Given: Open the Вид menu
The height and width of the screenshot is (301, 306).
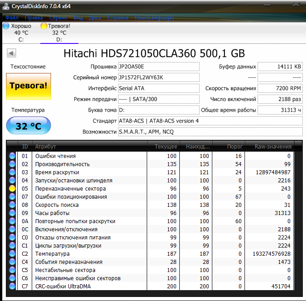Looking at the screenshot, I should pyautogui.click(x=78, y=18).
